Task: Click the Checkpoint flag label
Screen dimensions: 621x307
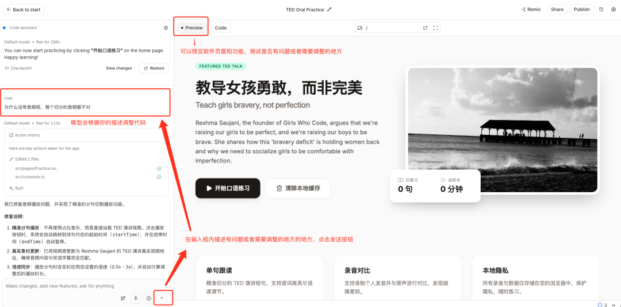Action: (18, 68)
